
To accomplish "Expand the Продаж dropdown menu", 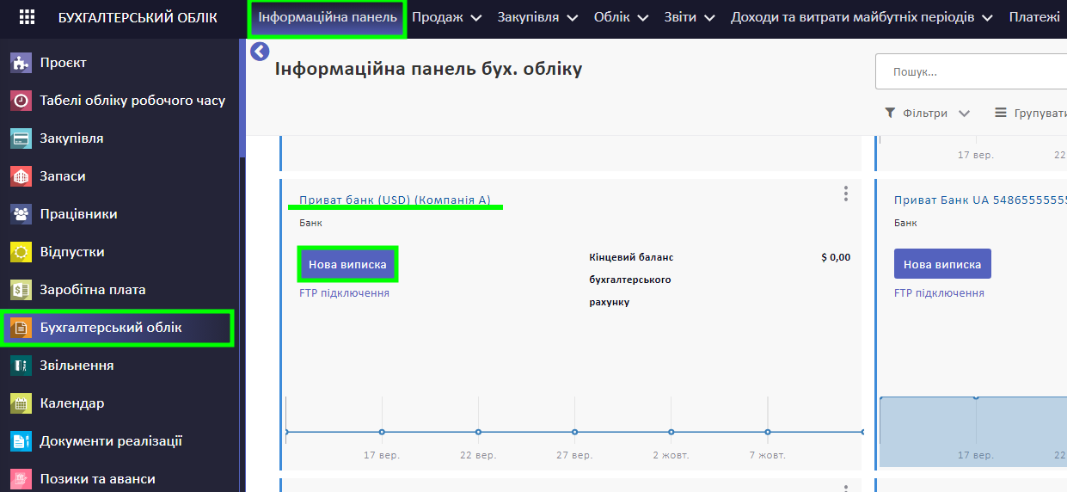I will click(445, 17).
